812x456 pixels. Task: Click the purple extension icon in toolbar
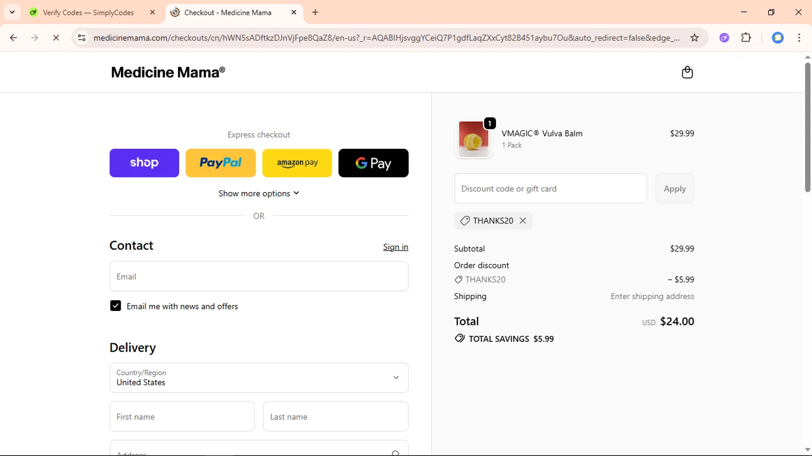click(724, 38)
